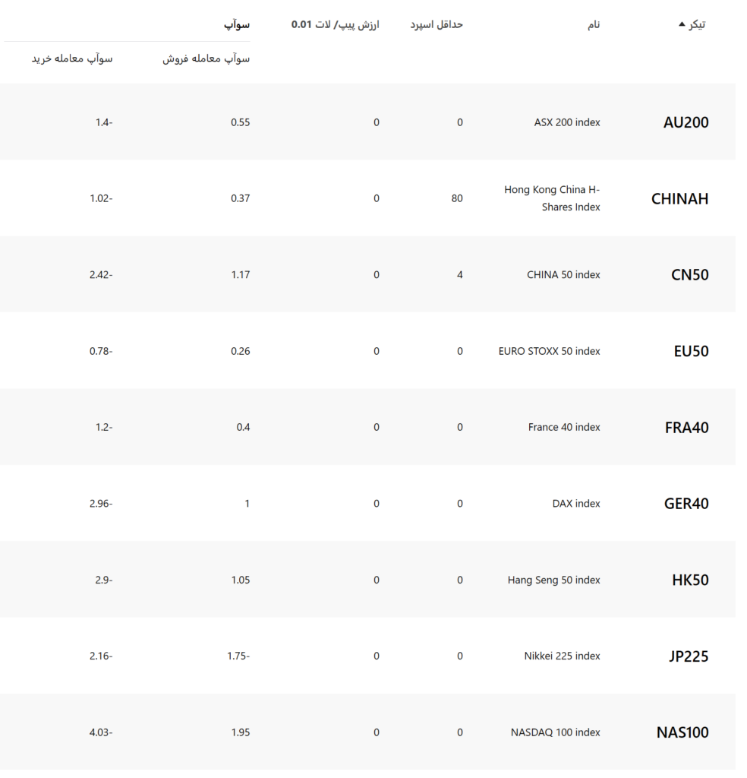Open the CHINAH ticker
Image resolution: width=747 pixels, height=778 pixels.
click(679, 198)
